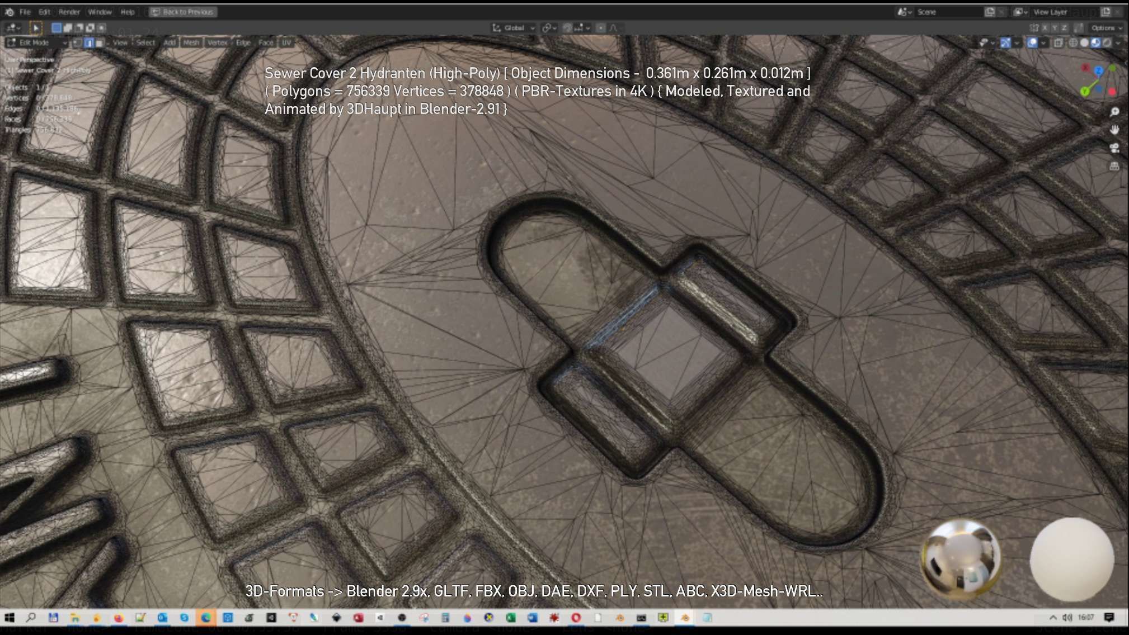Image resolution: width=1129 pixels, height=635 pixels.
Task: Toggle the snapping magnet icon
Action: (x=567, y=27)
